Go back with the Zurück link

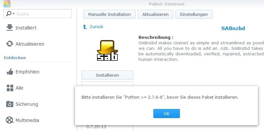(x=96, y=27)
